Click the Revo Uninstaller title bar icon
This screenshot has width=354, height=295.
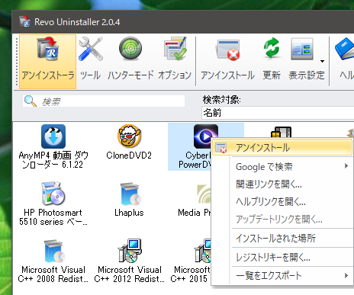pos(24,21)
